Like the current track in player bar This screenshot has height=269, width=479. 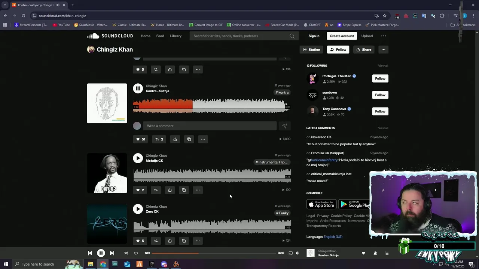[363, 253]
